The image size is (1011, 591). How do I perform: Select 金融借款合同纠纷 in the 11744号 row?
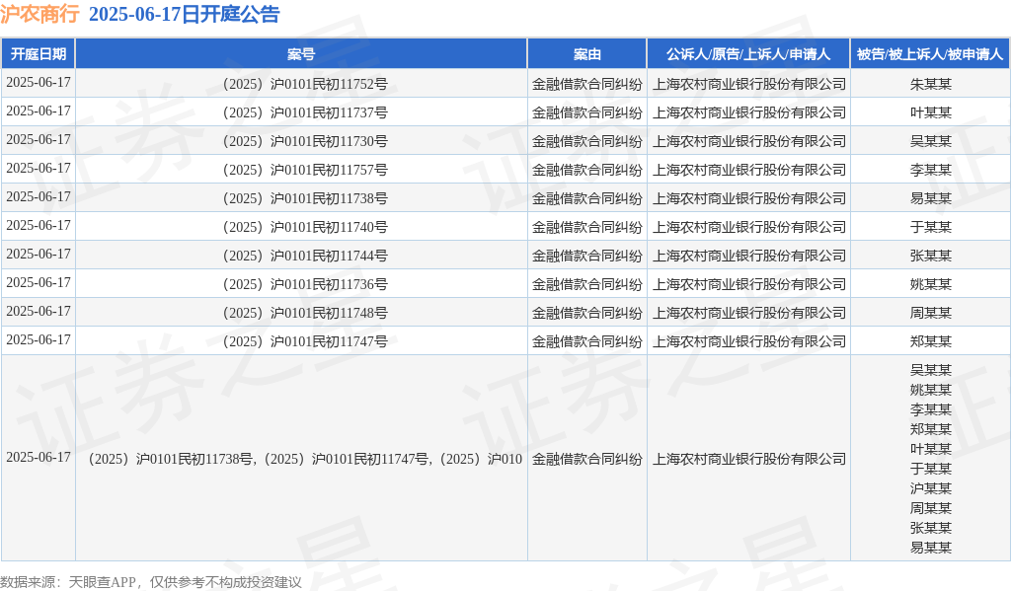point(587,256)
